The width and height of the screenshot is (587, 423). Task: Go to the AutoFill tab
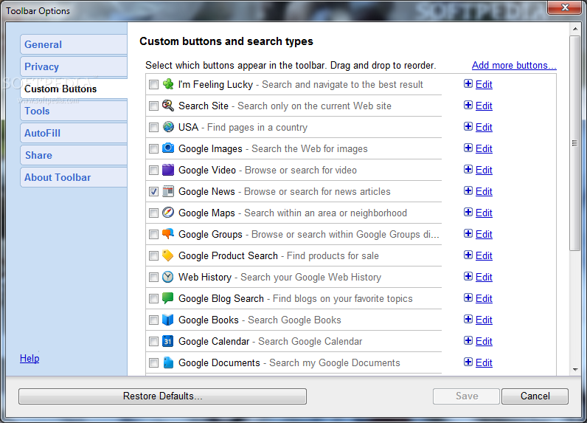74,133
